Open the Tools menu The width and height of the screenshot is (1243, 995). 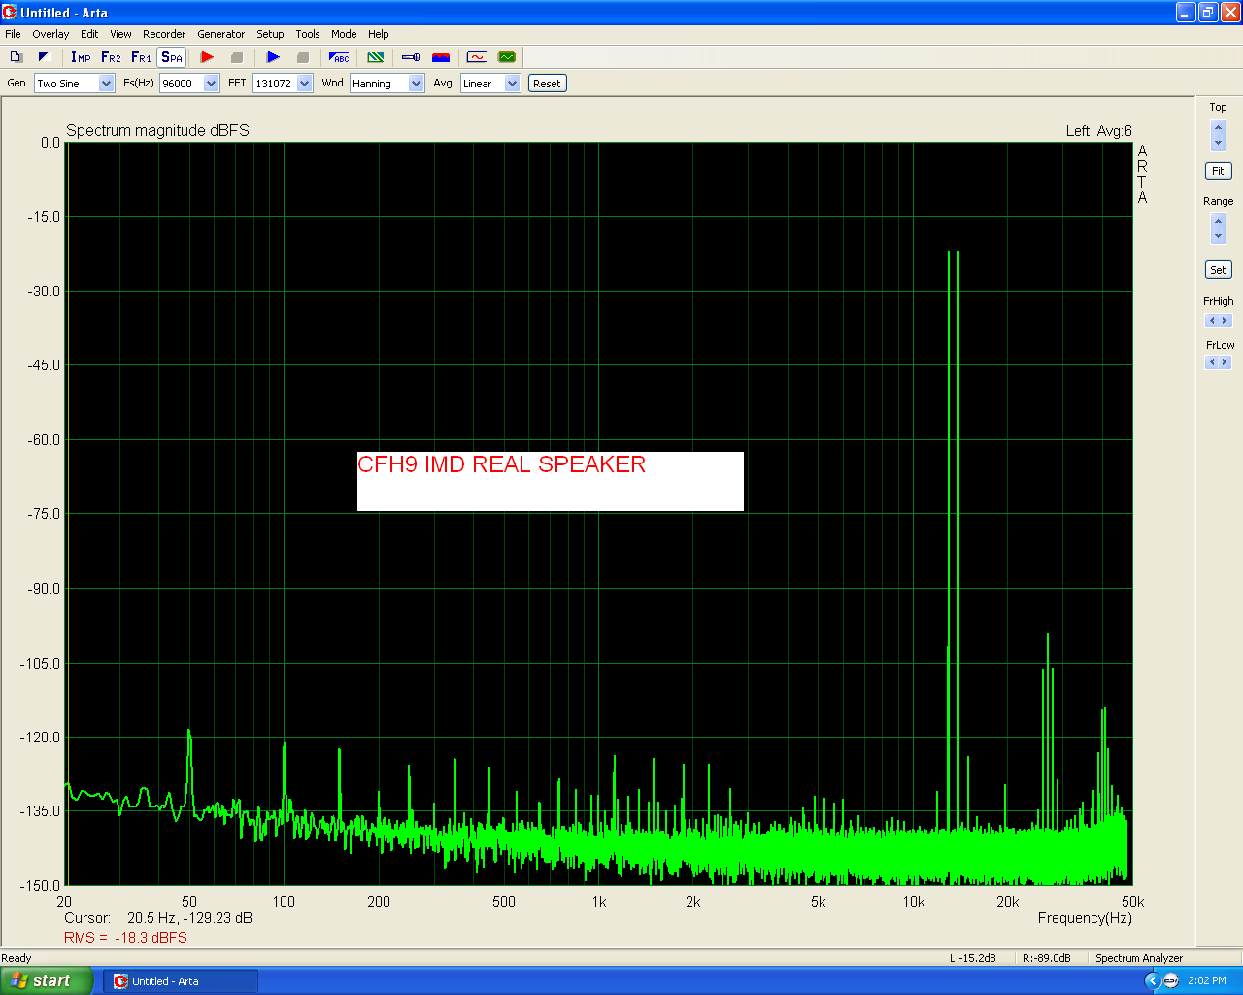pos(308,34)
